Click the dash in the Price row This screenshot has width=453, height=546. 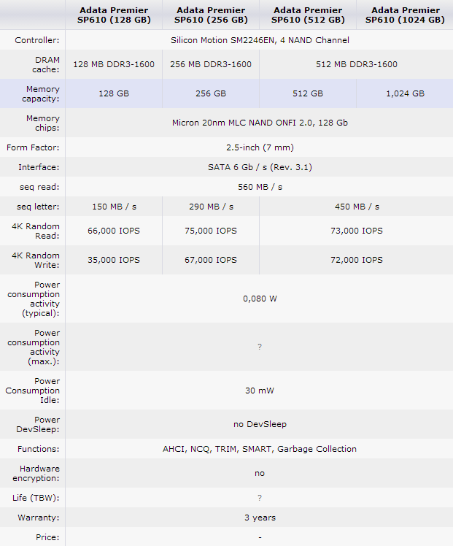[260, 538]
